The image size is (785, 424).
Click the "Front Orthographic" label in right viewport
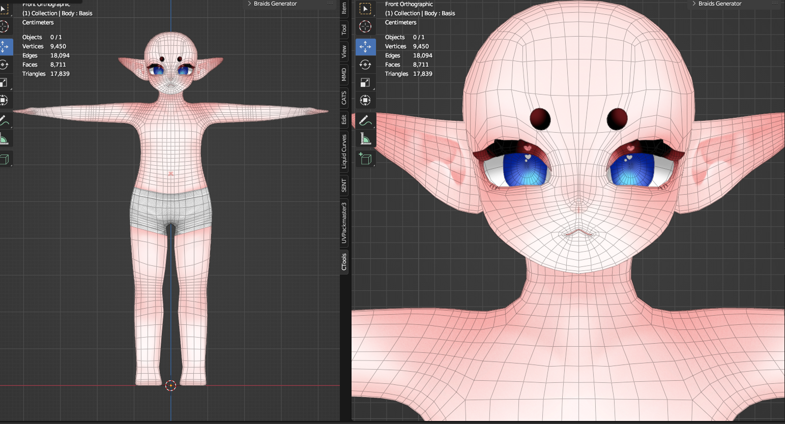[409, 4]
